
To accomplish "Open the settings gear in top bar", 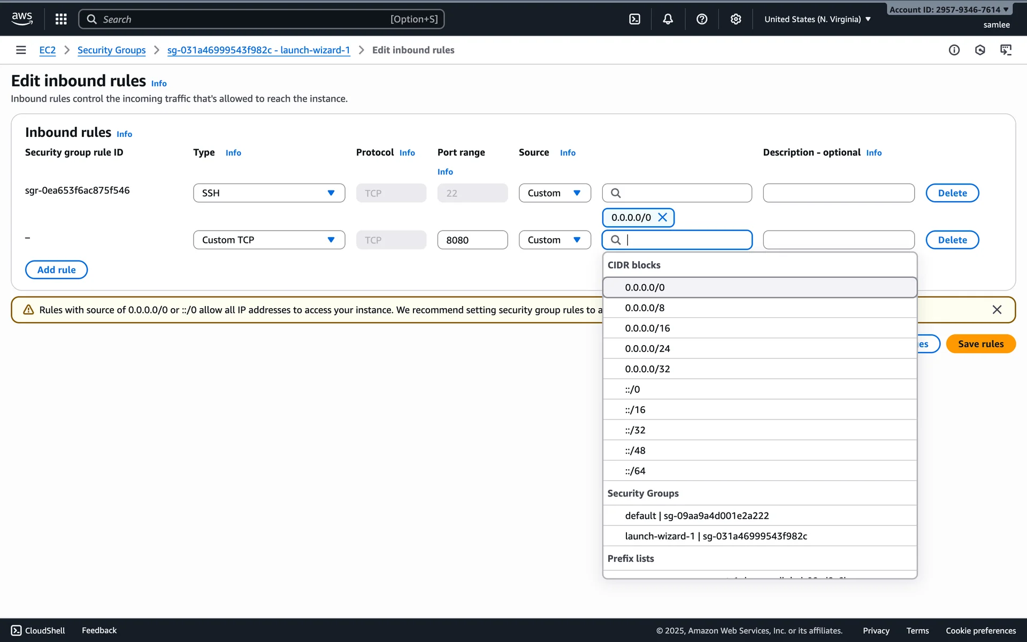I will pos(735,19).
